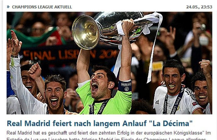Screen dimensions: 217x140
Task: Click the lanyard on the green jersey
Action: pyautogui.click(x=99, y=107)
